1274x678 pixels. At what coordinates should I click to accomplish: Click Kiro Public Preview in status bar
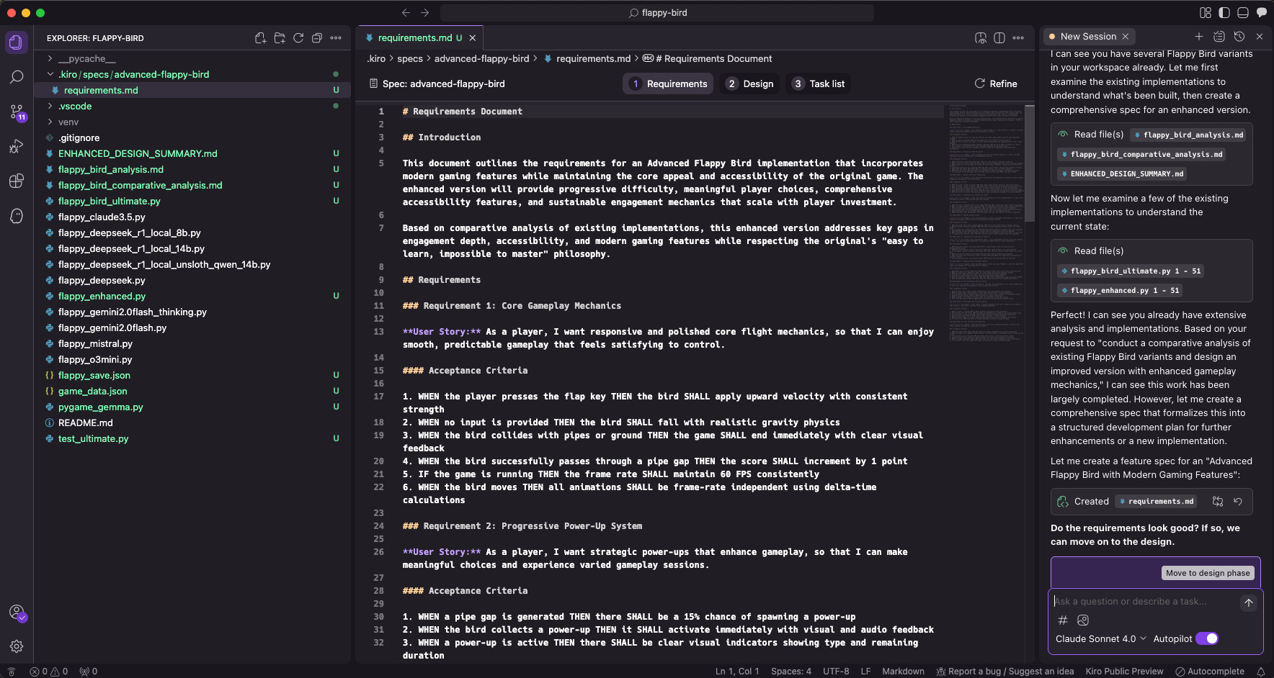pyautogui.click(x=1124, y=671)
